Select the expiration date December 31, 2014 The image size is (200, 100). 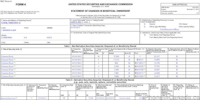[193, 9]
